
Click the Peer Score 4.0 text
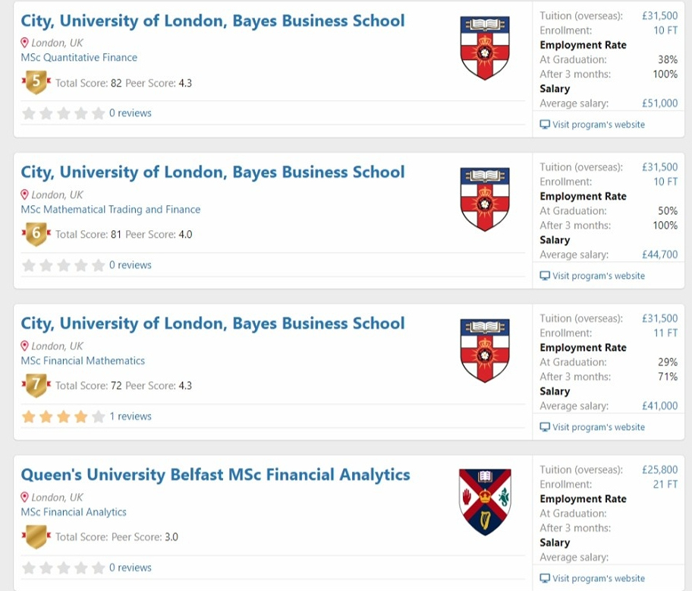[x=159, y=235]
